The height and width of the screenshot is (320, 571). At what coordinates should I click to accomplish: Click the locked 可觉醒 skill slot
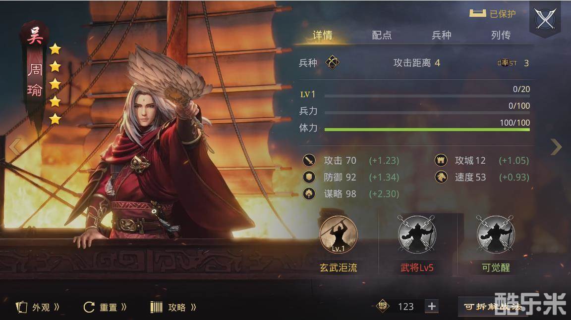pyautogui.click(x=496, y=234)
